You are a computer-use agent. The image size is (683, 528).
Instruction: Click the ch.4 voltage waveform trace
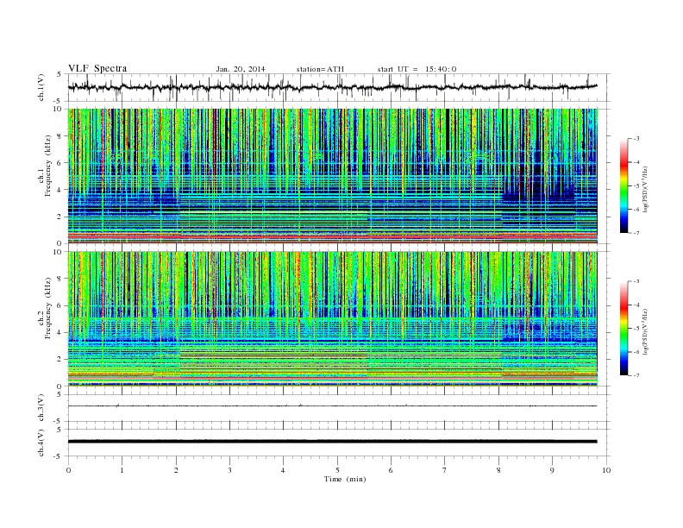click(x=332, y=442)
